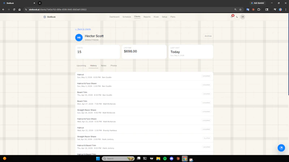Screen dimensions: 289x162
Task: Bookmark this page with the star
Action: [240, 10]
